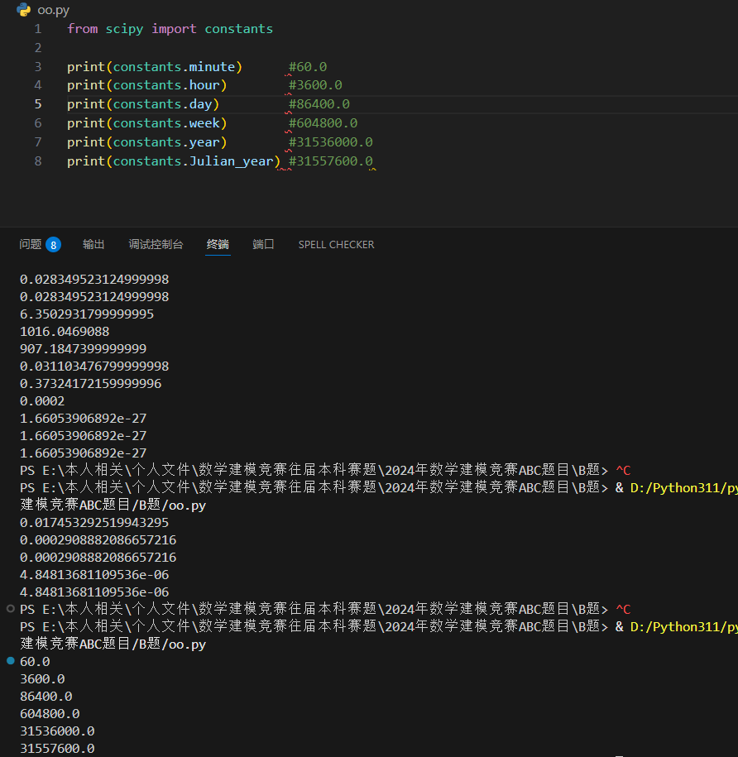Click terminal output 907.1847399999999
This screenshot has width=738, height=757.
[83, 349]
